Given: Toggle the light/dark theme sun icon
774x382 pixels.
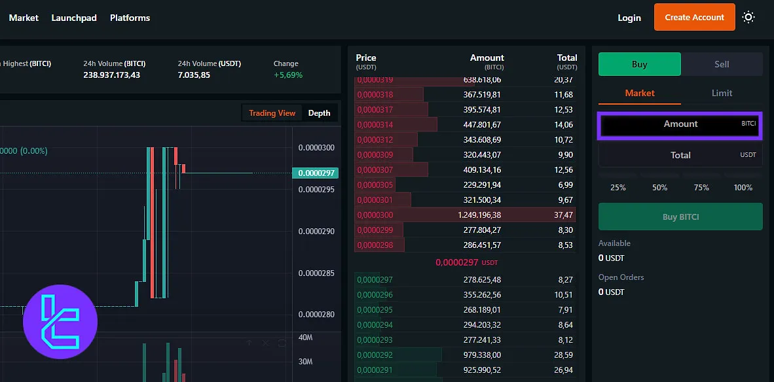Looking at the screenshot, I should tap(748, 18).
